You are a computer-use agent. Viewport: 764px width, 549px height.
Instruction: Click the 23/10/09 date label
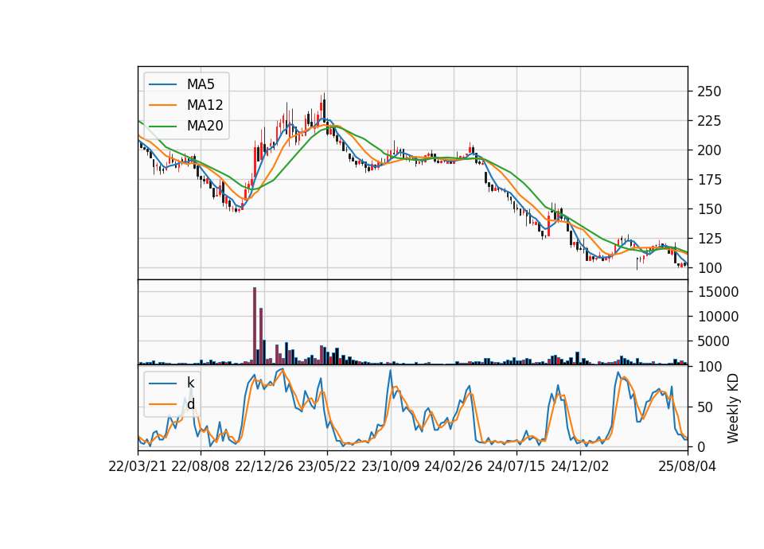(390, 466)
